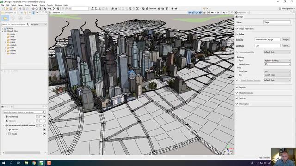Select the Heightmap layer icon
296x166 pixels.
[x=6, y=117]
